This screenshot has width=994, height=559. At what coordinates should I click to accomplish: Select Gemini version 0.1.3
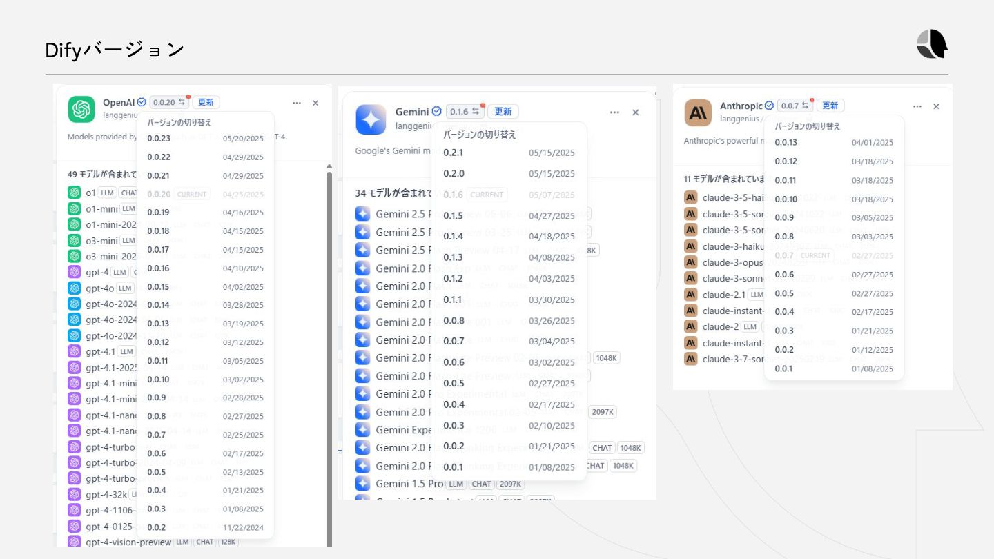509,257
